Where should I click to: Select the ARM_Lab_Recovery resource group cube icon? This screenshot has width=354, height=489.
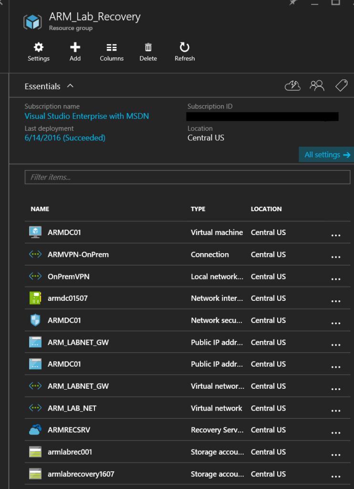32,21
